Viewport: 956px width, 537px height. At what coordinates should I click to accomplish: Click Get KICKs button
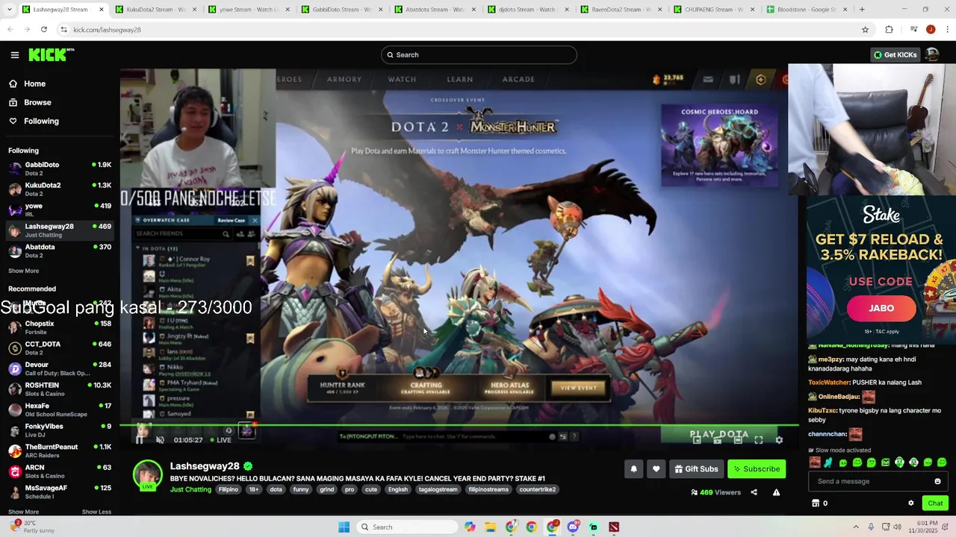click(895, 54)
